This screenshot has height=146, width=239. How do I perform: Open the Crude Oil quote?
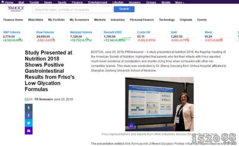144,32
